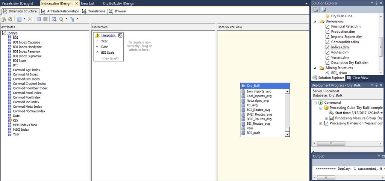The image size is (385, 181).
Task: Click the BDI_.dmm mining structure icon
Action: [327, 73]
